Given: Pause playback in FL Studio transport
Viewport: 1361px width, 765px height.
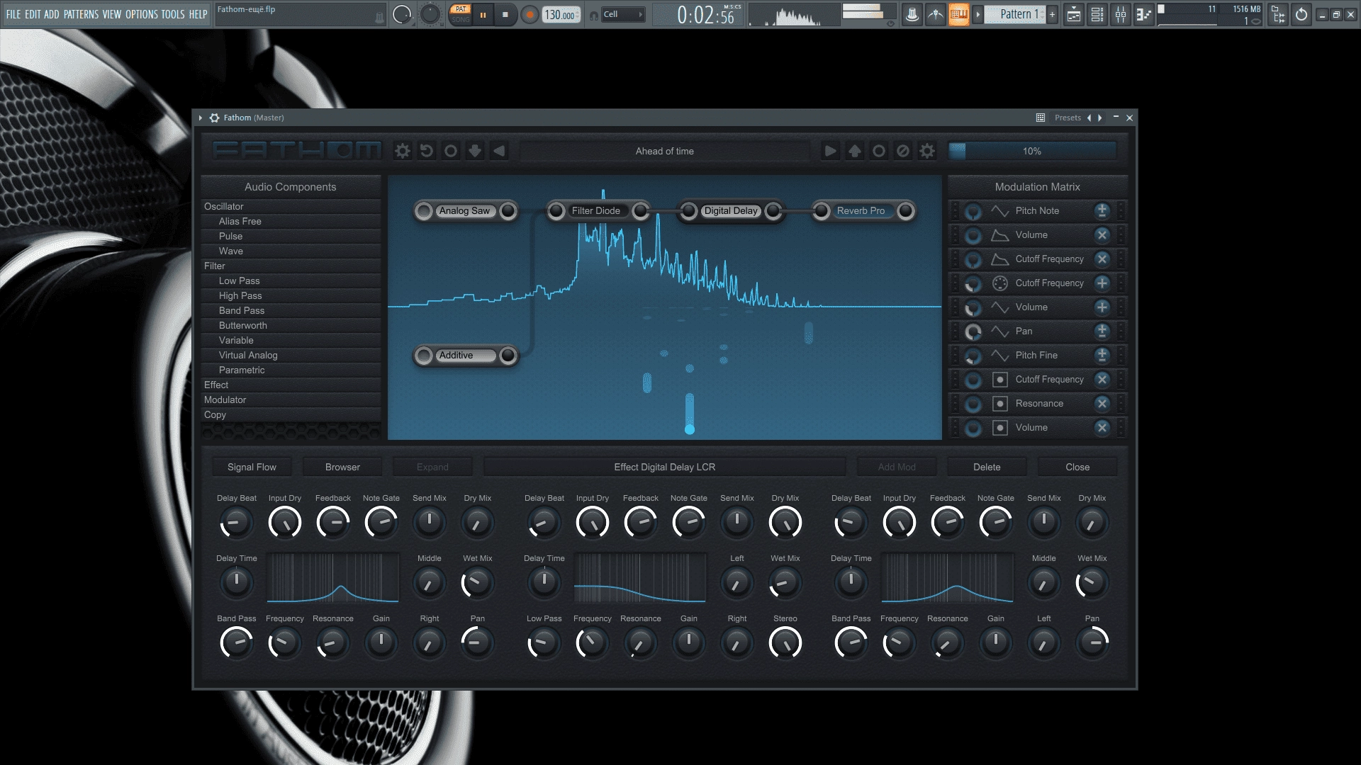Looking at the screenshot, I should 483,14.
